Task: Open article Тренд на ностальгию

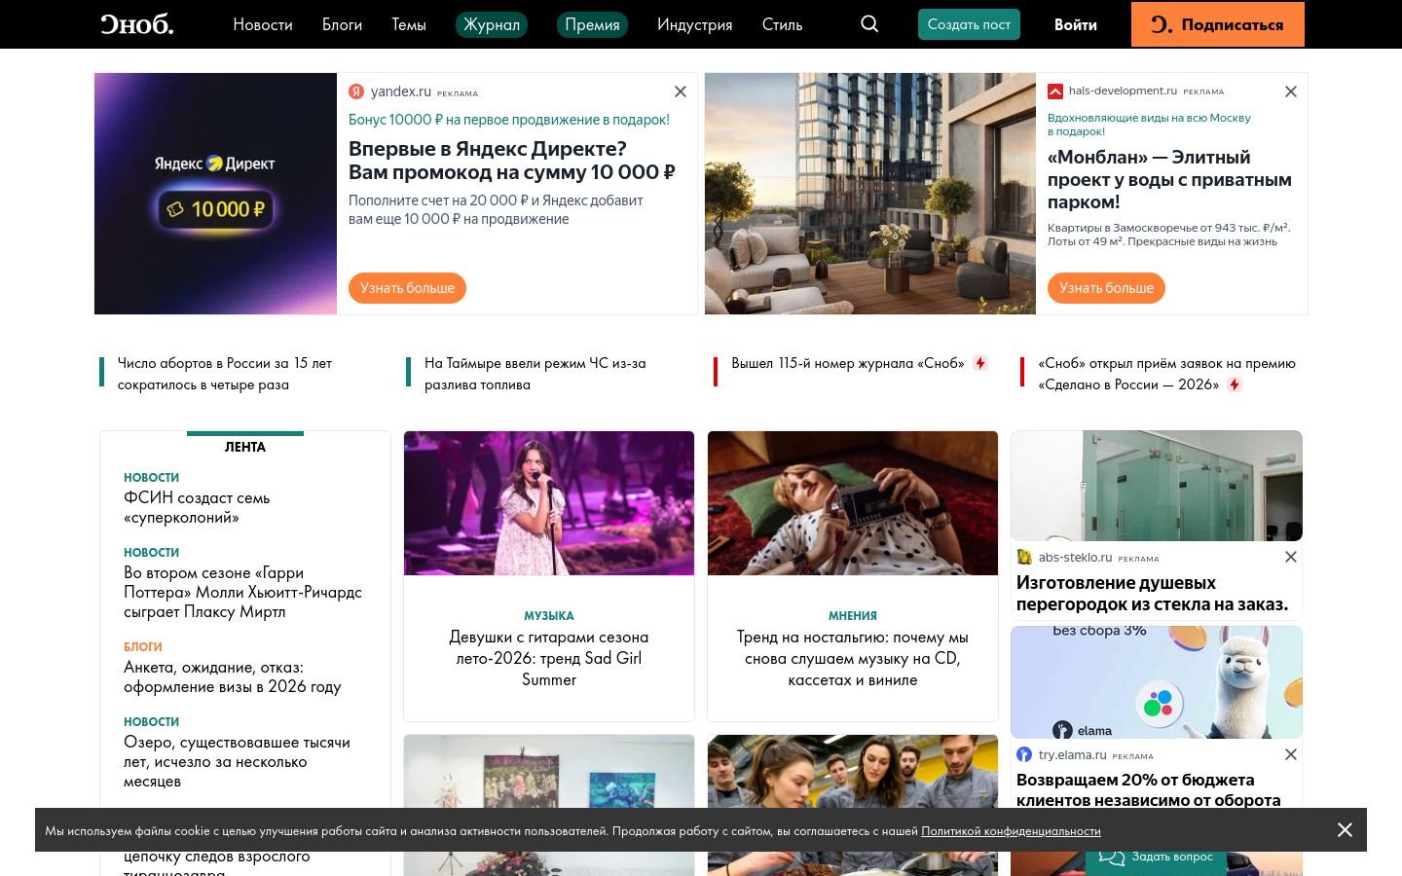Action: [853, 658]
